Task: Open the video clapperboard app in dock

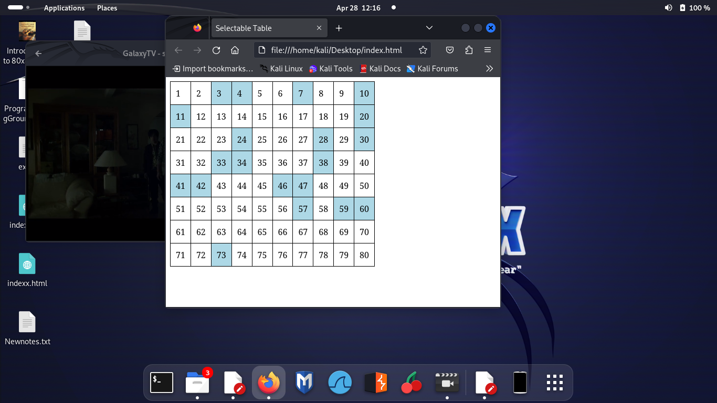Action: point(447,383)
